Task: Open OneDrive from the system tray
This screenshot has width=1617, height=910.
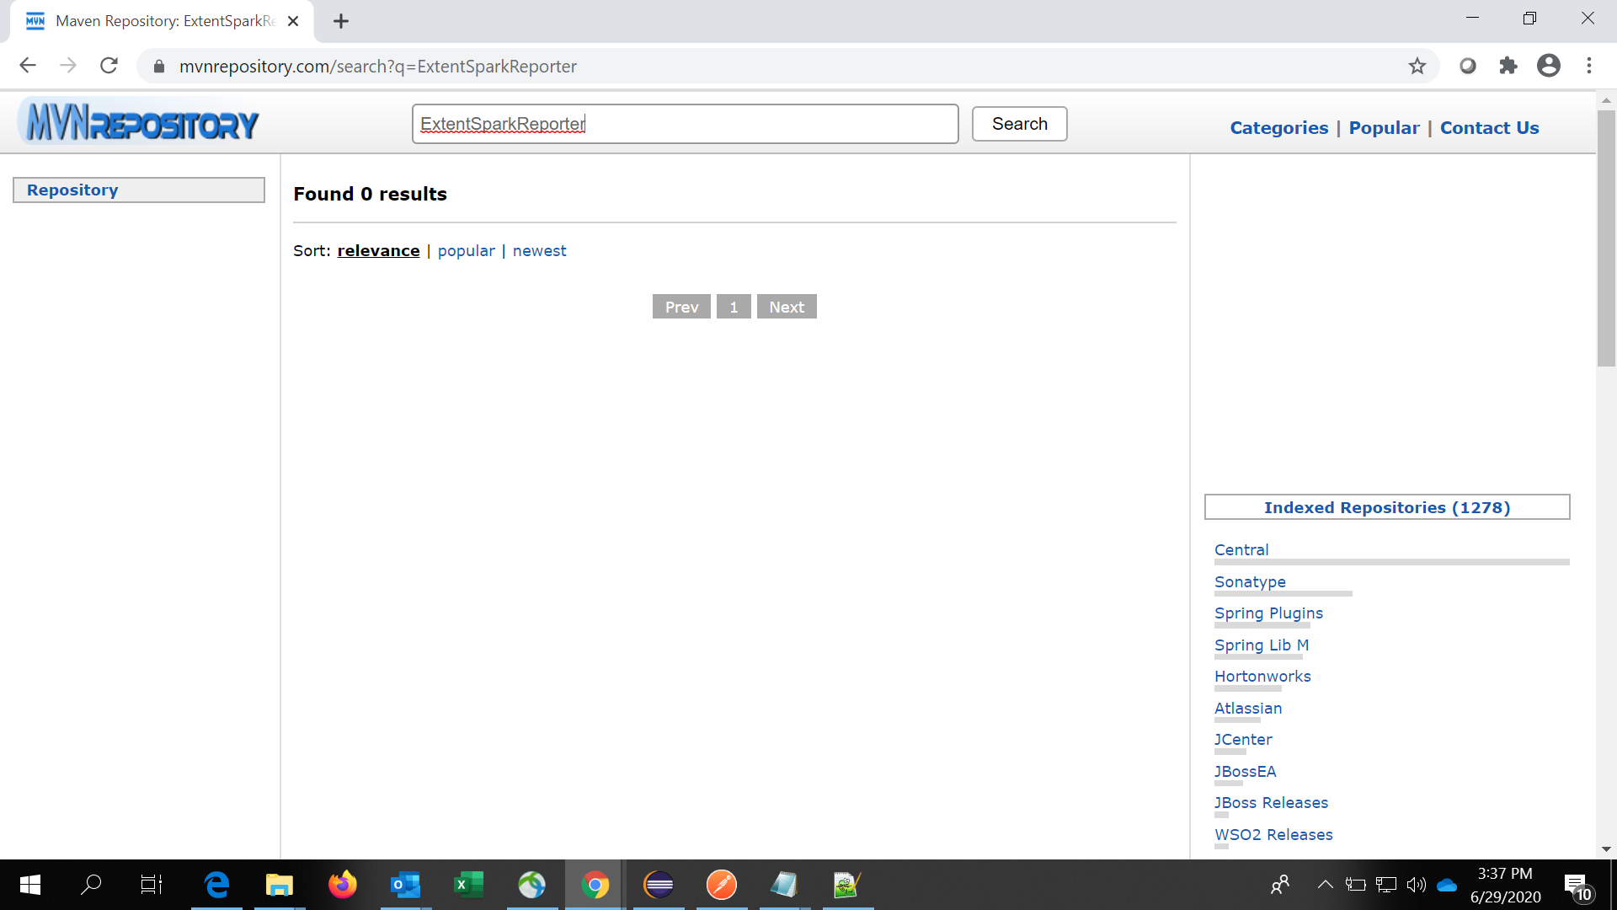Action: pyautogui.click(x=1447, y=885)
